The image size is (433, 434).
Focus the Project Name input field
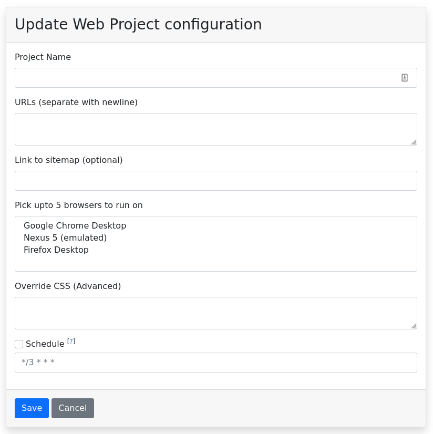coord(205,78)
